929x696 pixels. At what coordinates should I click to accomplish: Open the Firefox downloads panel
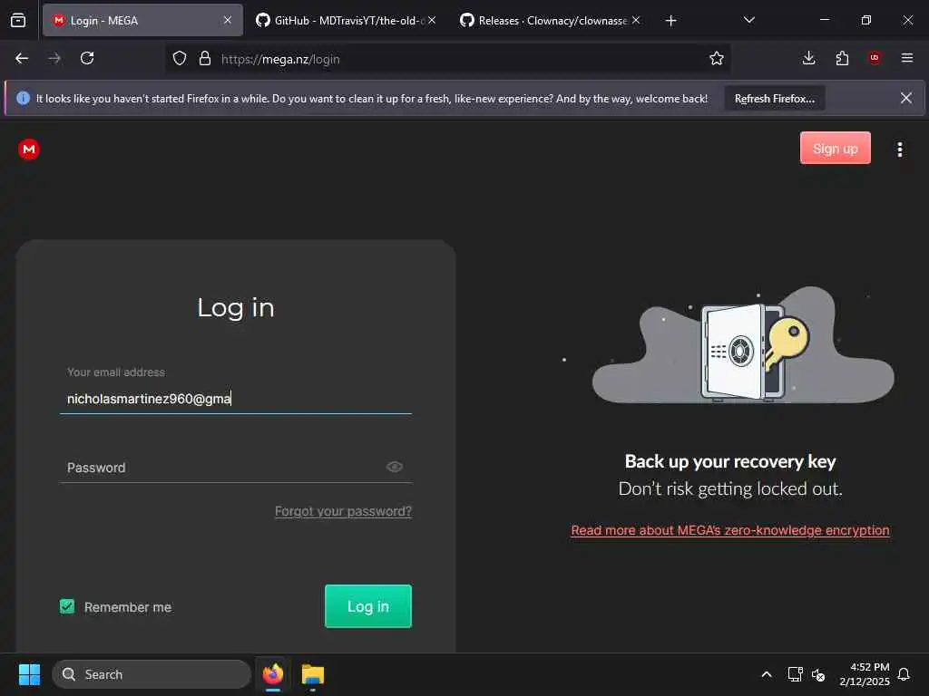808,58
